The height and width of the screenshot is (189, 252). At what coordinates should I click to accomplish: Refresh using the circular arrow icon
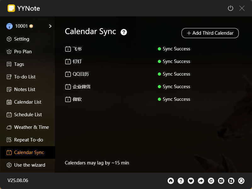211,181
